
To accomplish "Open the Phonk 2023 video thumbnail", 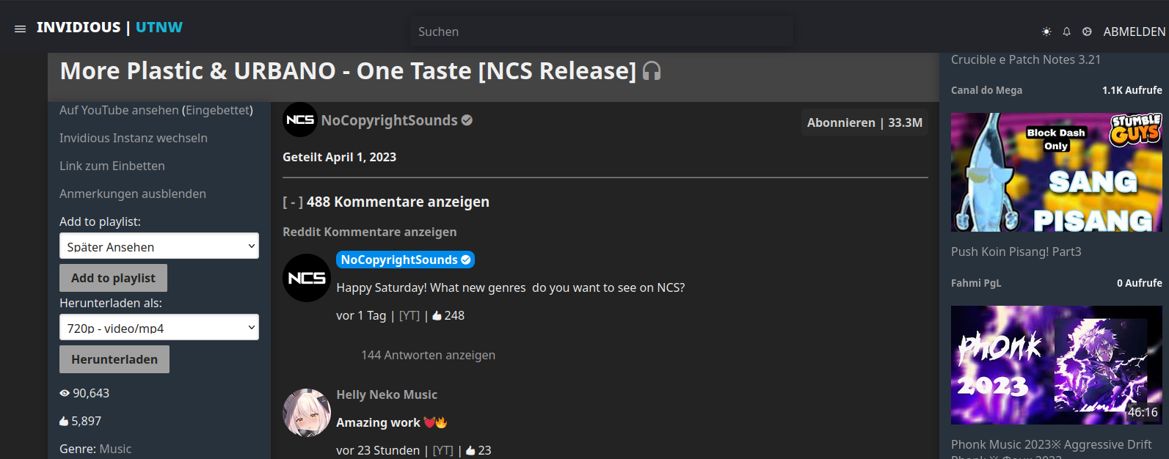I will [1056, 365].
